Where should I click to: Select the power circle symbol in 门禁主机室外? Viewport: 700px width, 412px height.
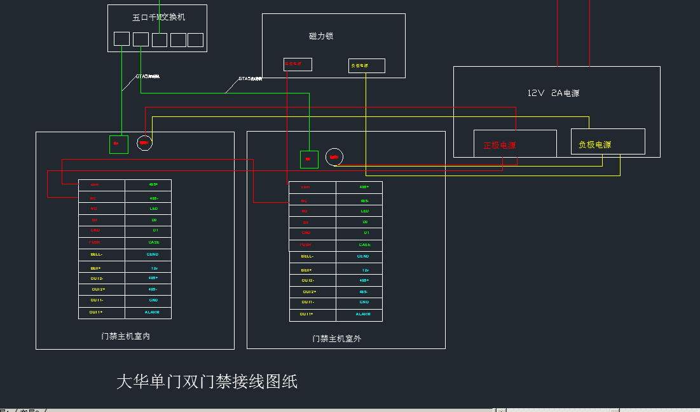click(x=334, y=157)
